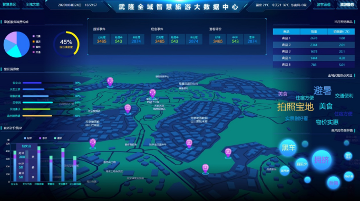360x201 pixels.
Task: Click the headset pin nearest the map center
Action: click(152, 94)
